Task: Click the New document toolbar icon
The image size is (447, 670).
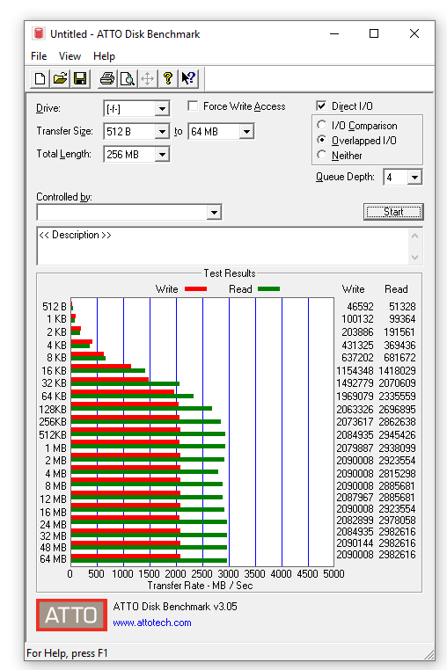Action: (40, 78)
